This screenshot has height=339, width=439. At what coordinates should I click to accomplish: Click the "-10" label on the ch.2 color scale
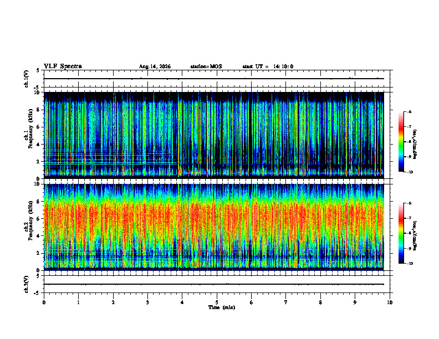410,264
